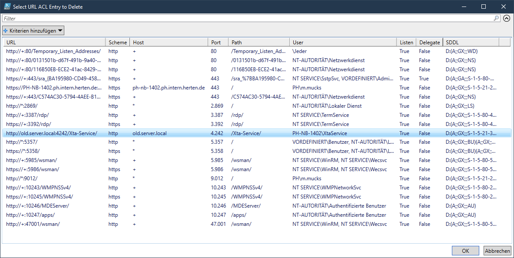
Task: Select row http://*:5357/
Action: (x=257, y=142)
